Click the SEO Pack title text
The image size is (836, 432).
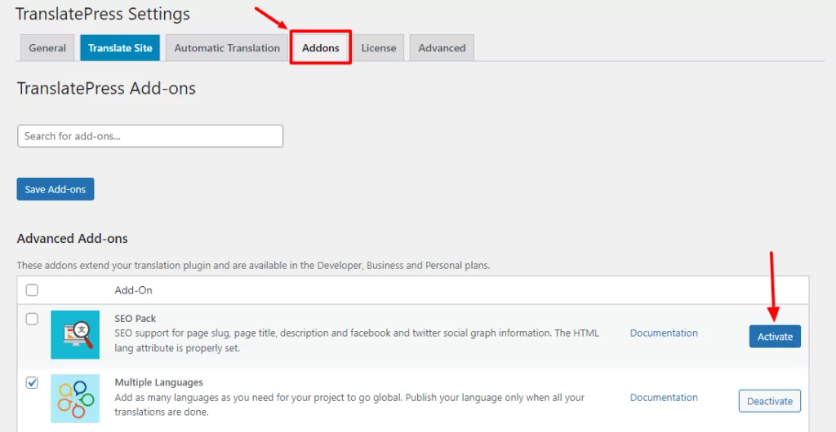coord(136,319)
